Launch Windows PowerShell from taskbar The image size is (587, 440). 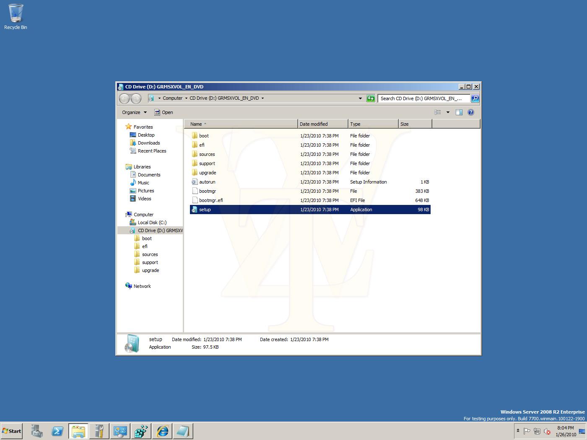tap(57, 431)
